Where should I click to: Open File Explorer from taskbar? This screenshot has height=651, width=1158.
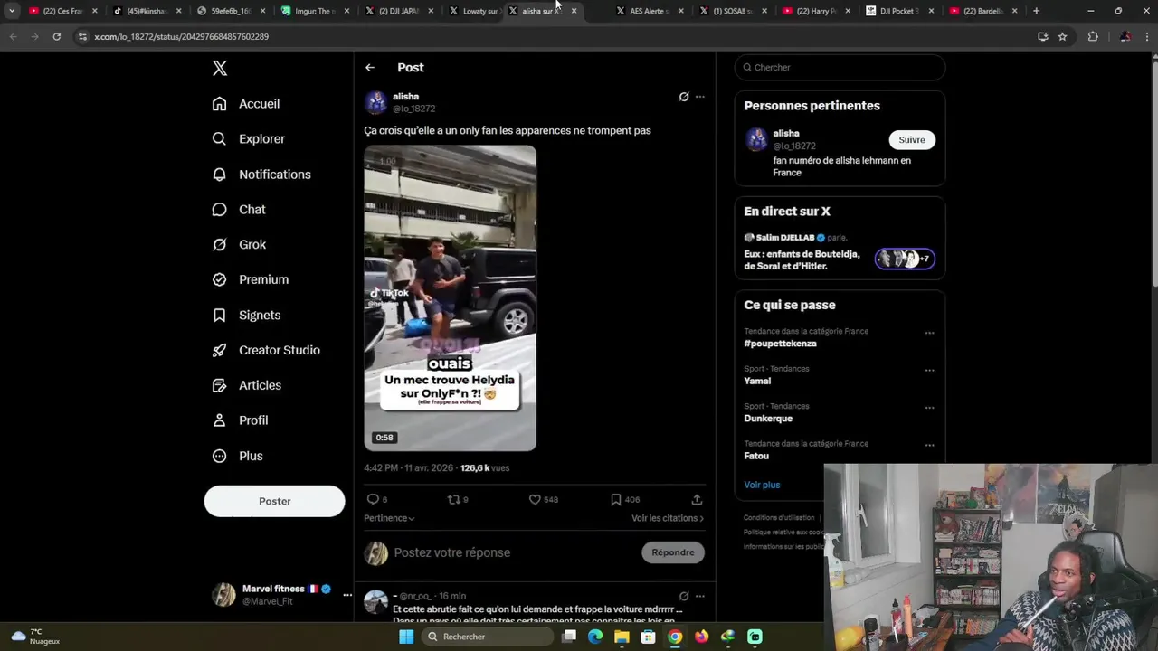click(622, 637)
